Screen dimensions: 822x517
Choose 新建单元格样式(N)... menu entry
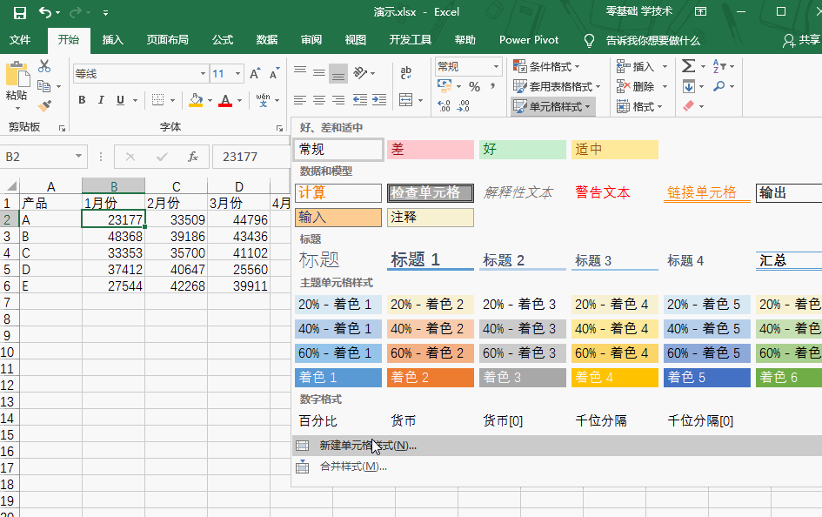(557, 446)
